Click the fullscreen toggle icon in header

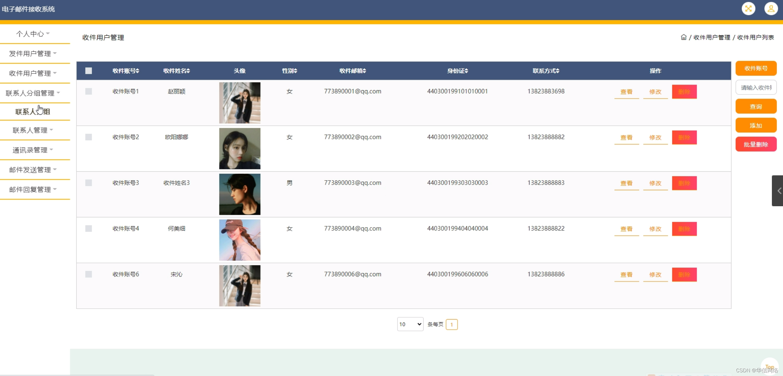point(748,9)
